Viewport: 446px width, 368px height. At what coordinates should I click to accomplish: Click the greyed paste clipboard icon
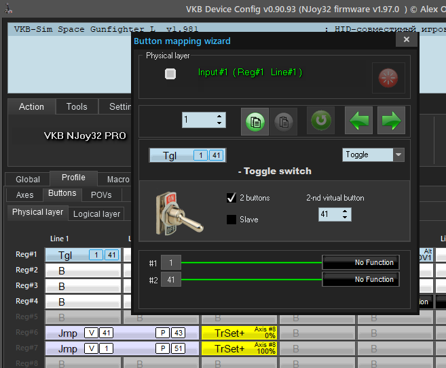tap(284, 121)
